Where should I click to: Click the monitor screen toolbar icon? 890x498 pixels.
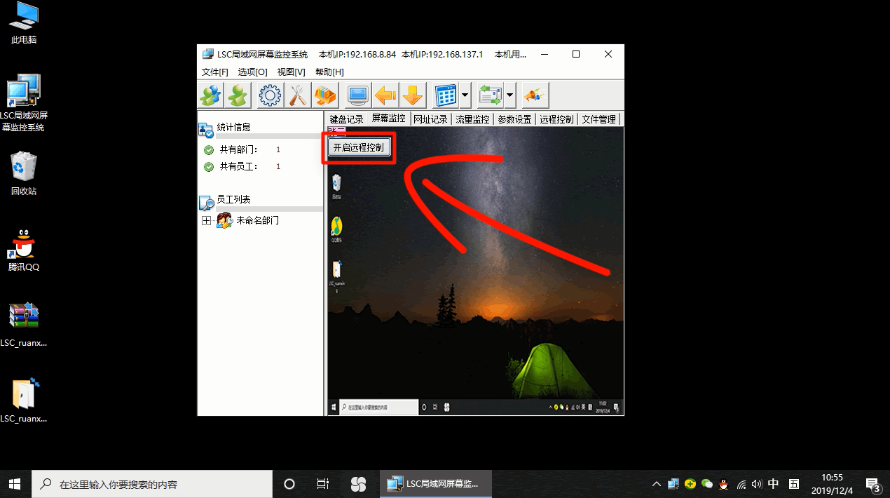[358, 94]
